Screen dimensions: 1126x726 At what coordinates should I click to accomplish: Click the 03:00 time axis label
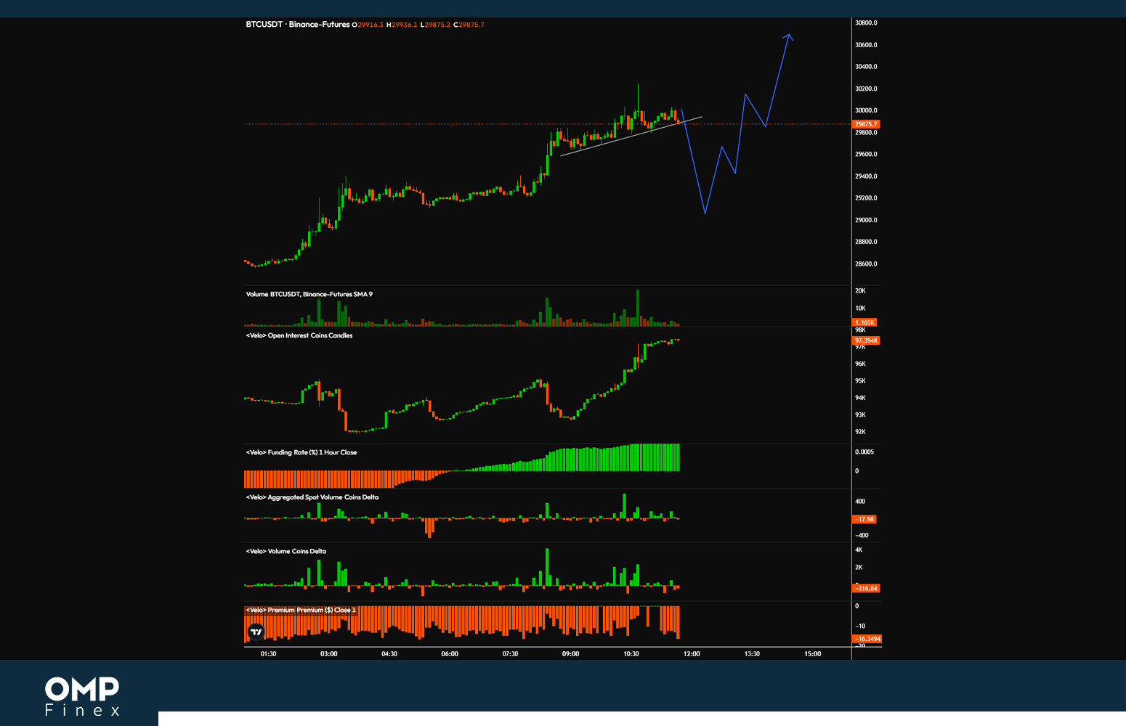point(328,654)
